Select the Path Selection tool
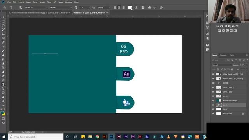Screen dimensions: 249x140 pos(3,89)
